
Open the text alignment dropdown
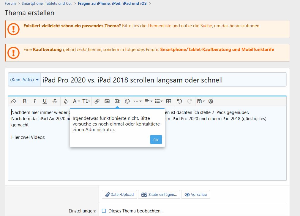pyautogui.click(x=149, y=101)
